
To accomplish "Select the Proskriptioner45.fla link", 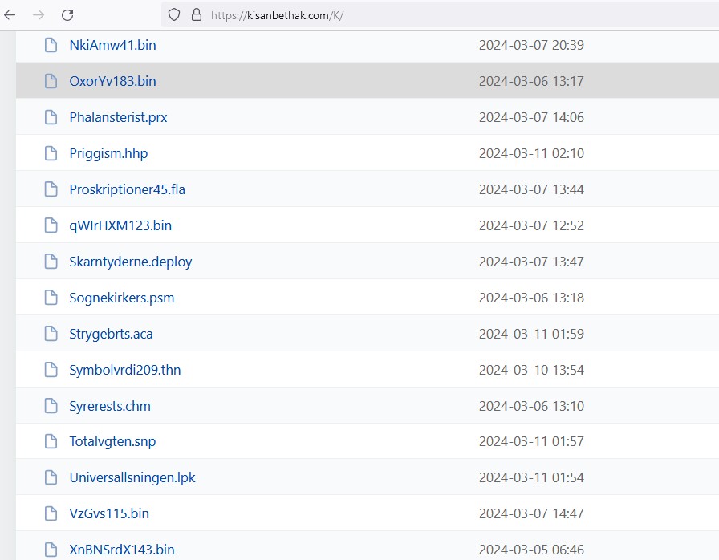I will (x=128, y=189).
